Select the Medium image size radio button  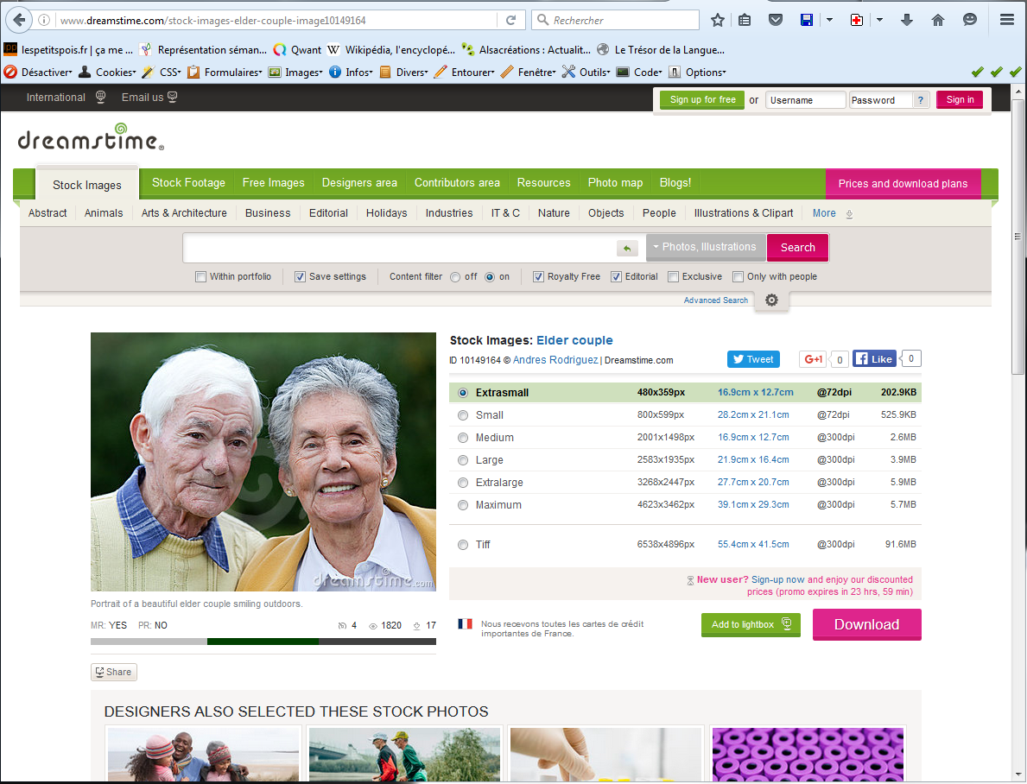[x=463, y=438]
